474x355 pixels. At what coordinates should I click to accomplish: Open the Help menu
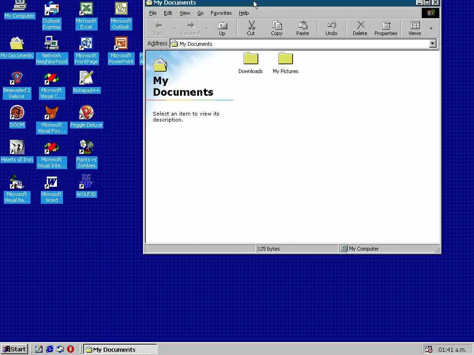click(x=243, y=13)
